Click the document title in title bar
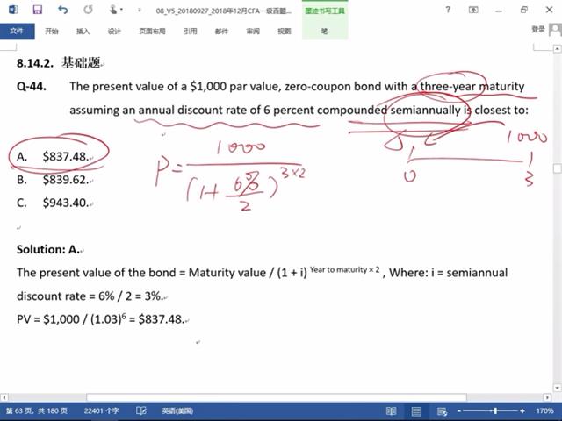This screenshot has width=562, height=421. (224, 11)
